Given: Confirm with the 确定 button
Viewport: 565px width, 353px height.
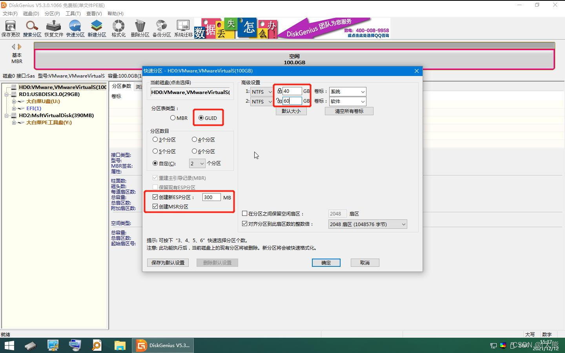Looking at the screenshot, I should click(x=326, y=262).
